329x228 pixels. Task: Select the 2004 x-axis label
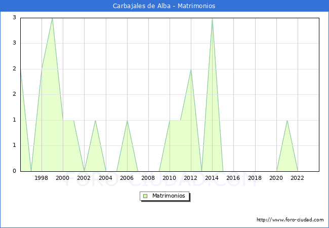tap(106, 178)
